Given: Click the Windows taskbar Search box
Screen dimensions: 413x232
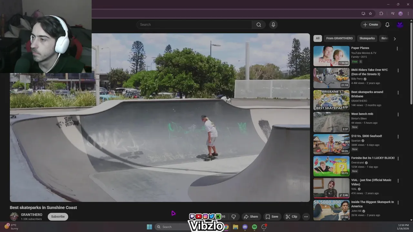Looking at the screenshot, I should pos(173,227).
